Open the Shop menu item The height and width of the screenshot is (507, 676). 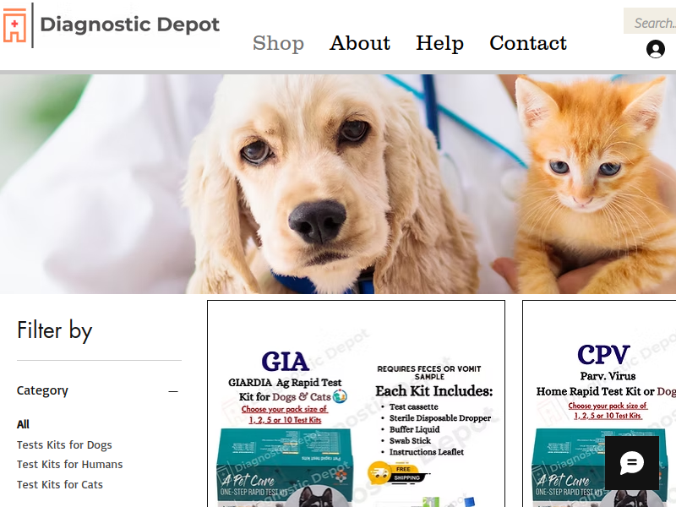coord(278,43)
